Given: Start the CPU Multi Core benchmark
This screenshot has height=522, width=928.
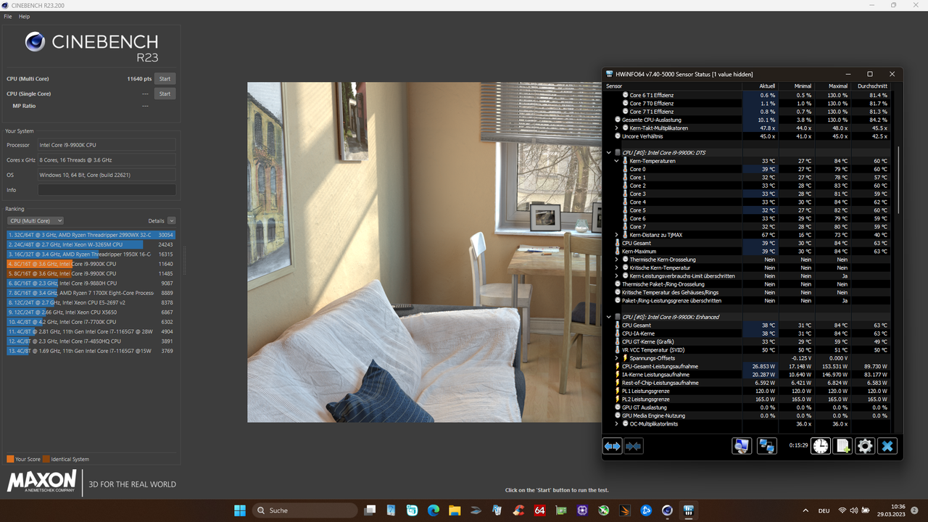Looking at the screenshot, I should [165, 78].
